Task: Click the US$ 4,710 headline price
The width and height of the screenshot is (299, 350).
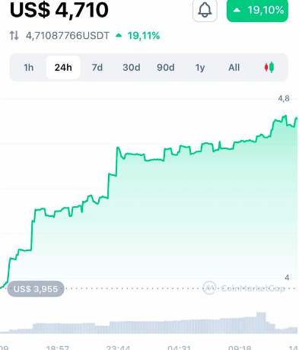Action: [x=59, y=10]
